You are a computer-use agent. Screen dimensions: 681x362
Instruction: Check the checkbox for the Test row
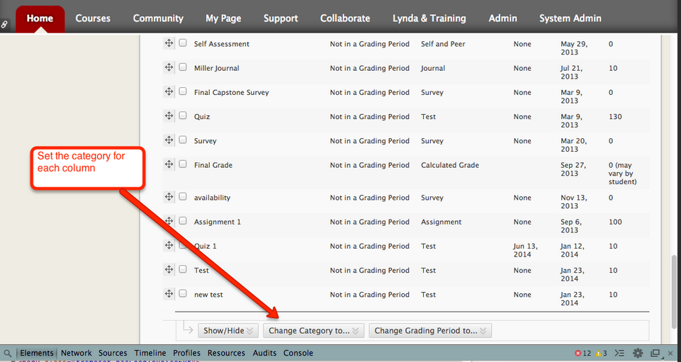(183, 269)
